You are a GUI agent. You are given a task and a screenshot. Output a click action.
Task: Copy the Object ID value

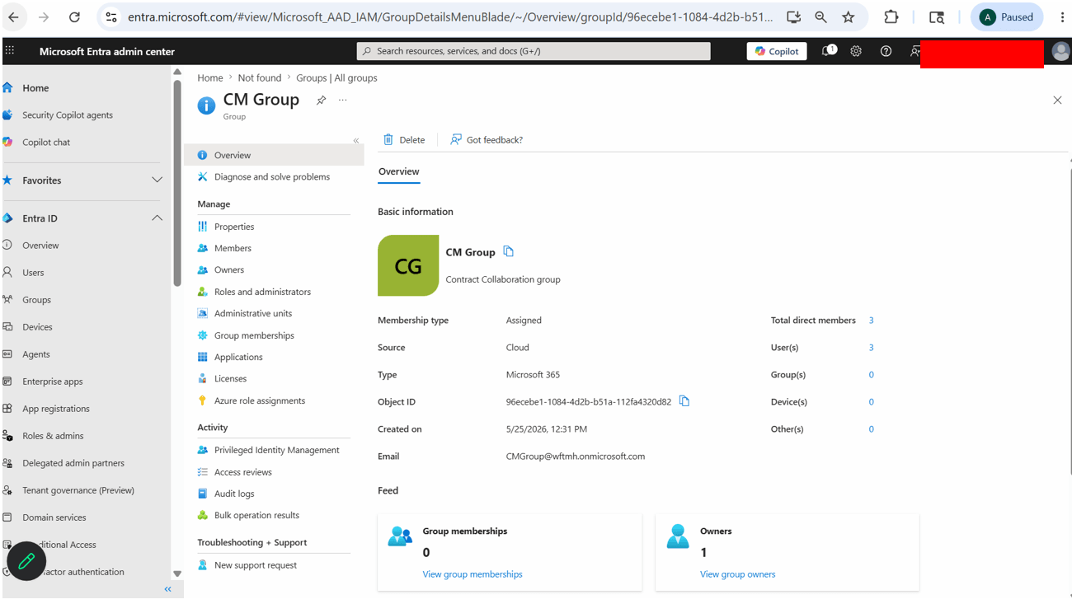pyautogui.click(x=684, y=401)
